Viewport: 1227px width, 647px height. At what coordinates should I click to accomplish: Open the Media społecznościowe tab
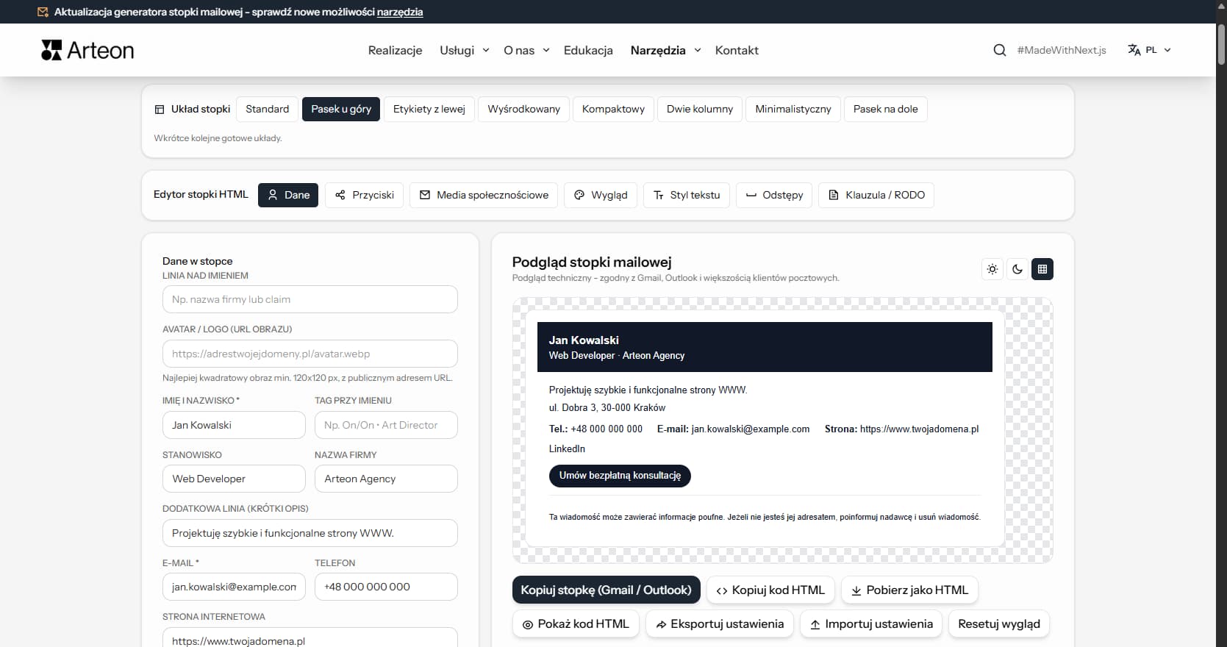(x=483, y=195)
